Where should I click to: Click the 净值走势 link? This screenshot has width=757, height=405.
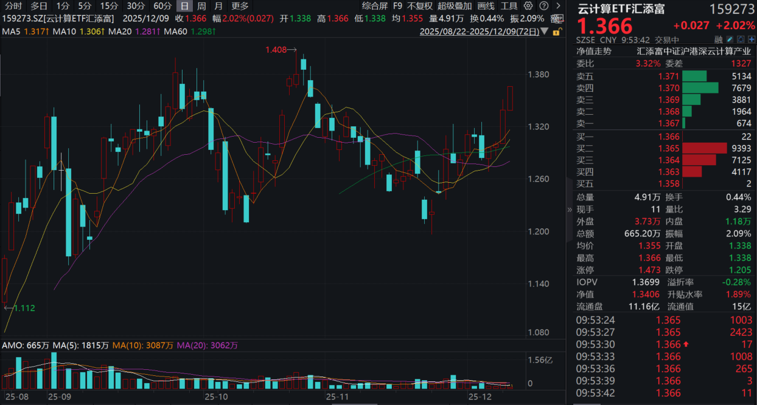[594, 52]
